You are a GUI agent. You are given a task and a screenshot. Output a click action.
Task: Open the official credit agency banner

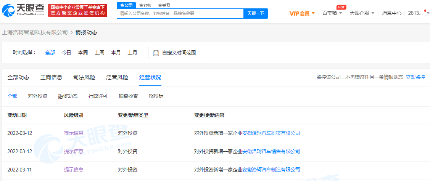77,10
